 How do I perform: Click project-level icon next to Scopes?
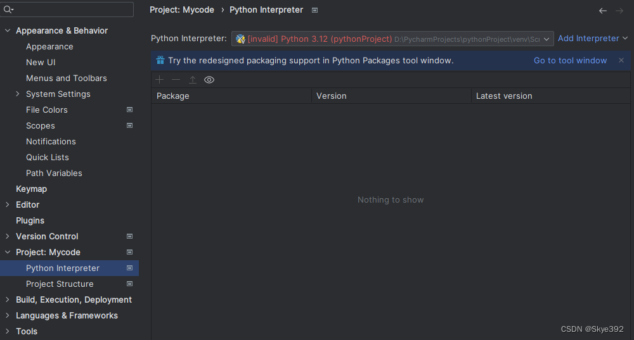pos(130,125)
